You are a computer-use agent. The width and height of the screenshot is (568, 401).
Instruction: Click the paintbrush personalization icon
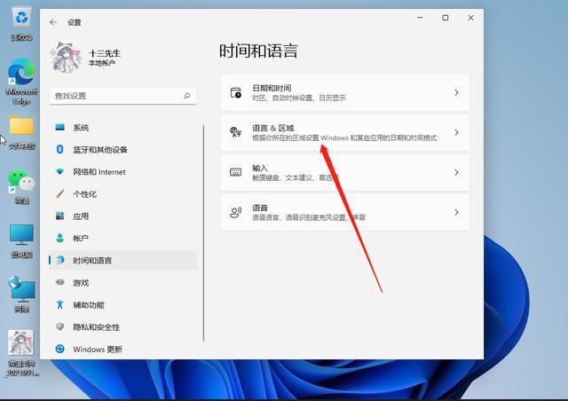[x=60, y=193]
